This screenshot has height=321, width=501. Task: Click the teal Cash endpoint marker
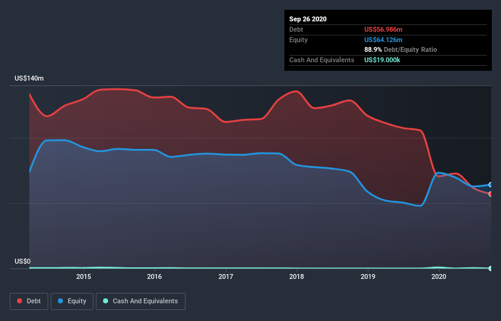[x=491, y=269]
